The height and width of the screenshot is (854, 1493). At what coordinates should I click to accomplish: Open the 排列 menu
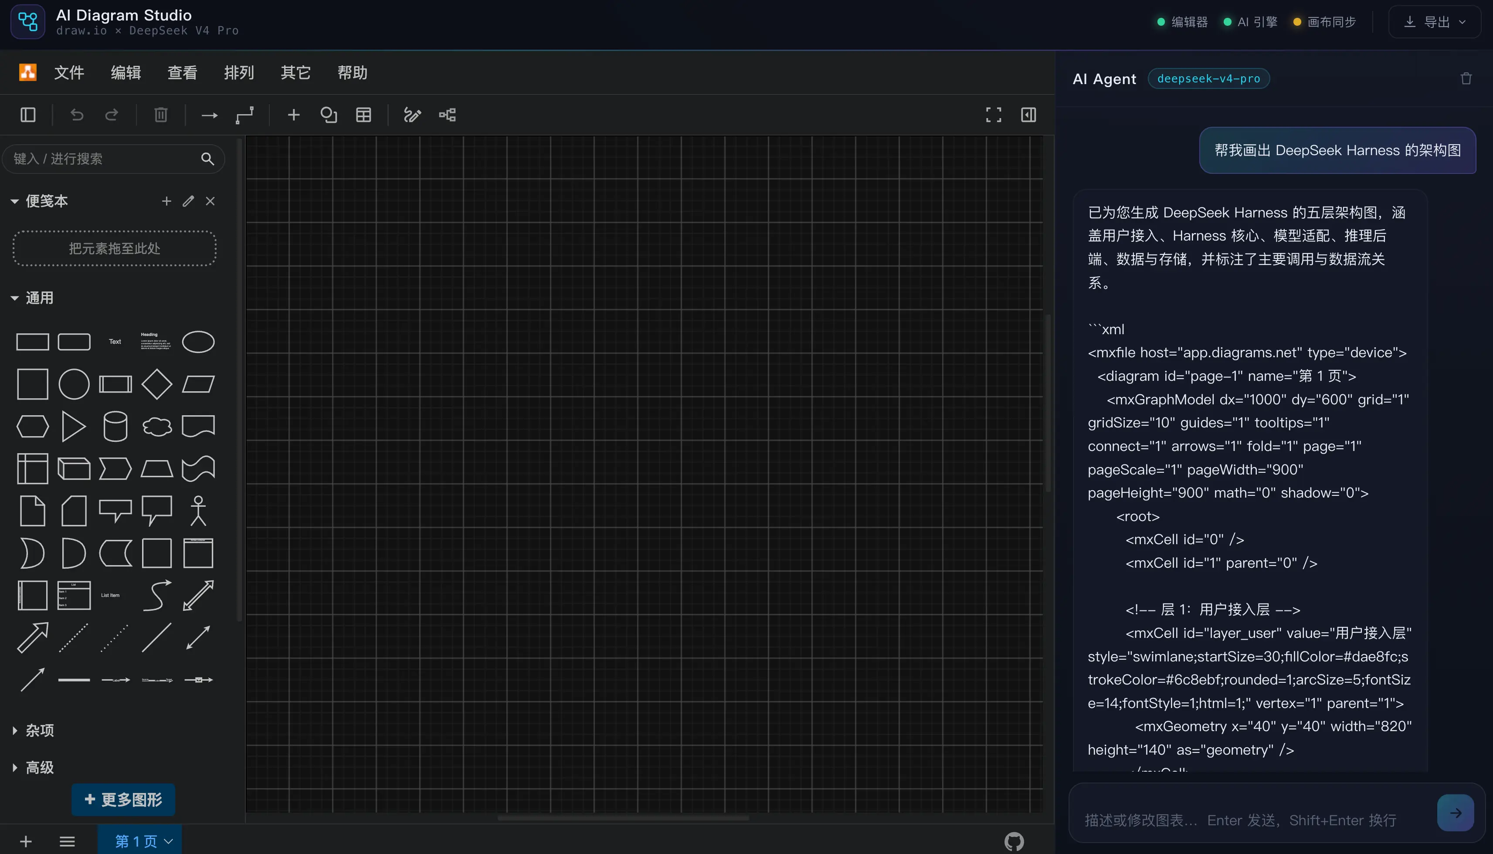point(239,73)
